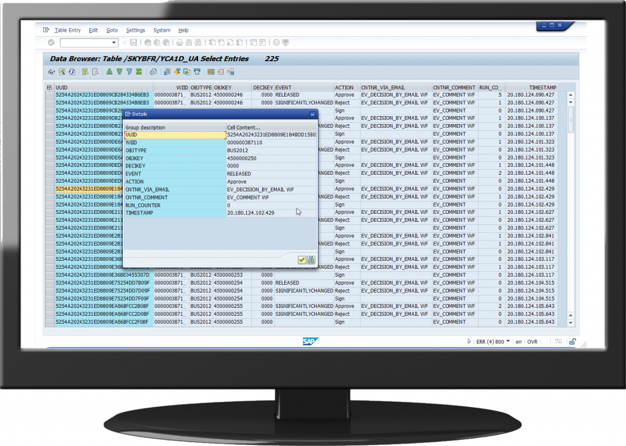626x446 pixels.
Task: Open the Edit menu
Action: (93, 31)
